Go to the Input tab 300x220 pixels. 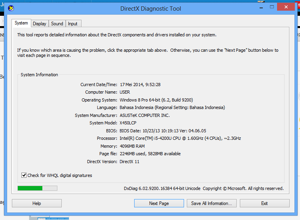(73, 24)
